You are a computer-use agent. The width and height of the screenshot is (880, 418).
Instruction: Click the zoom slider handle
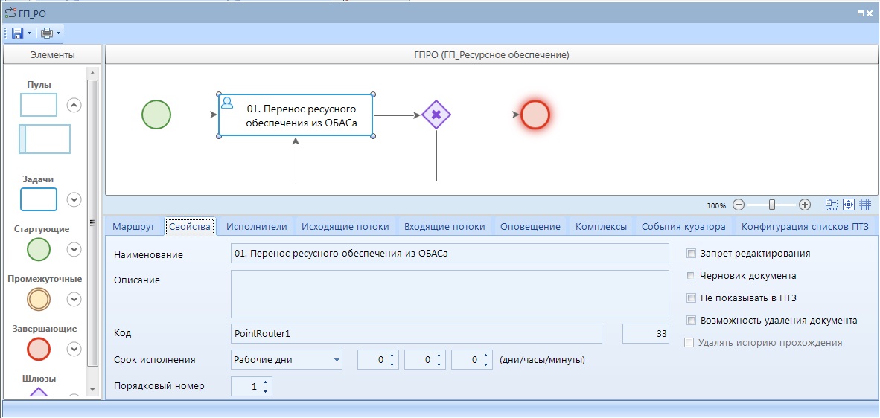coord(772,205)
